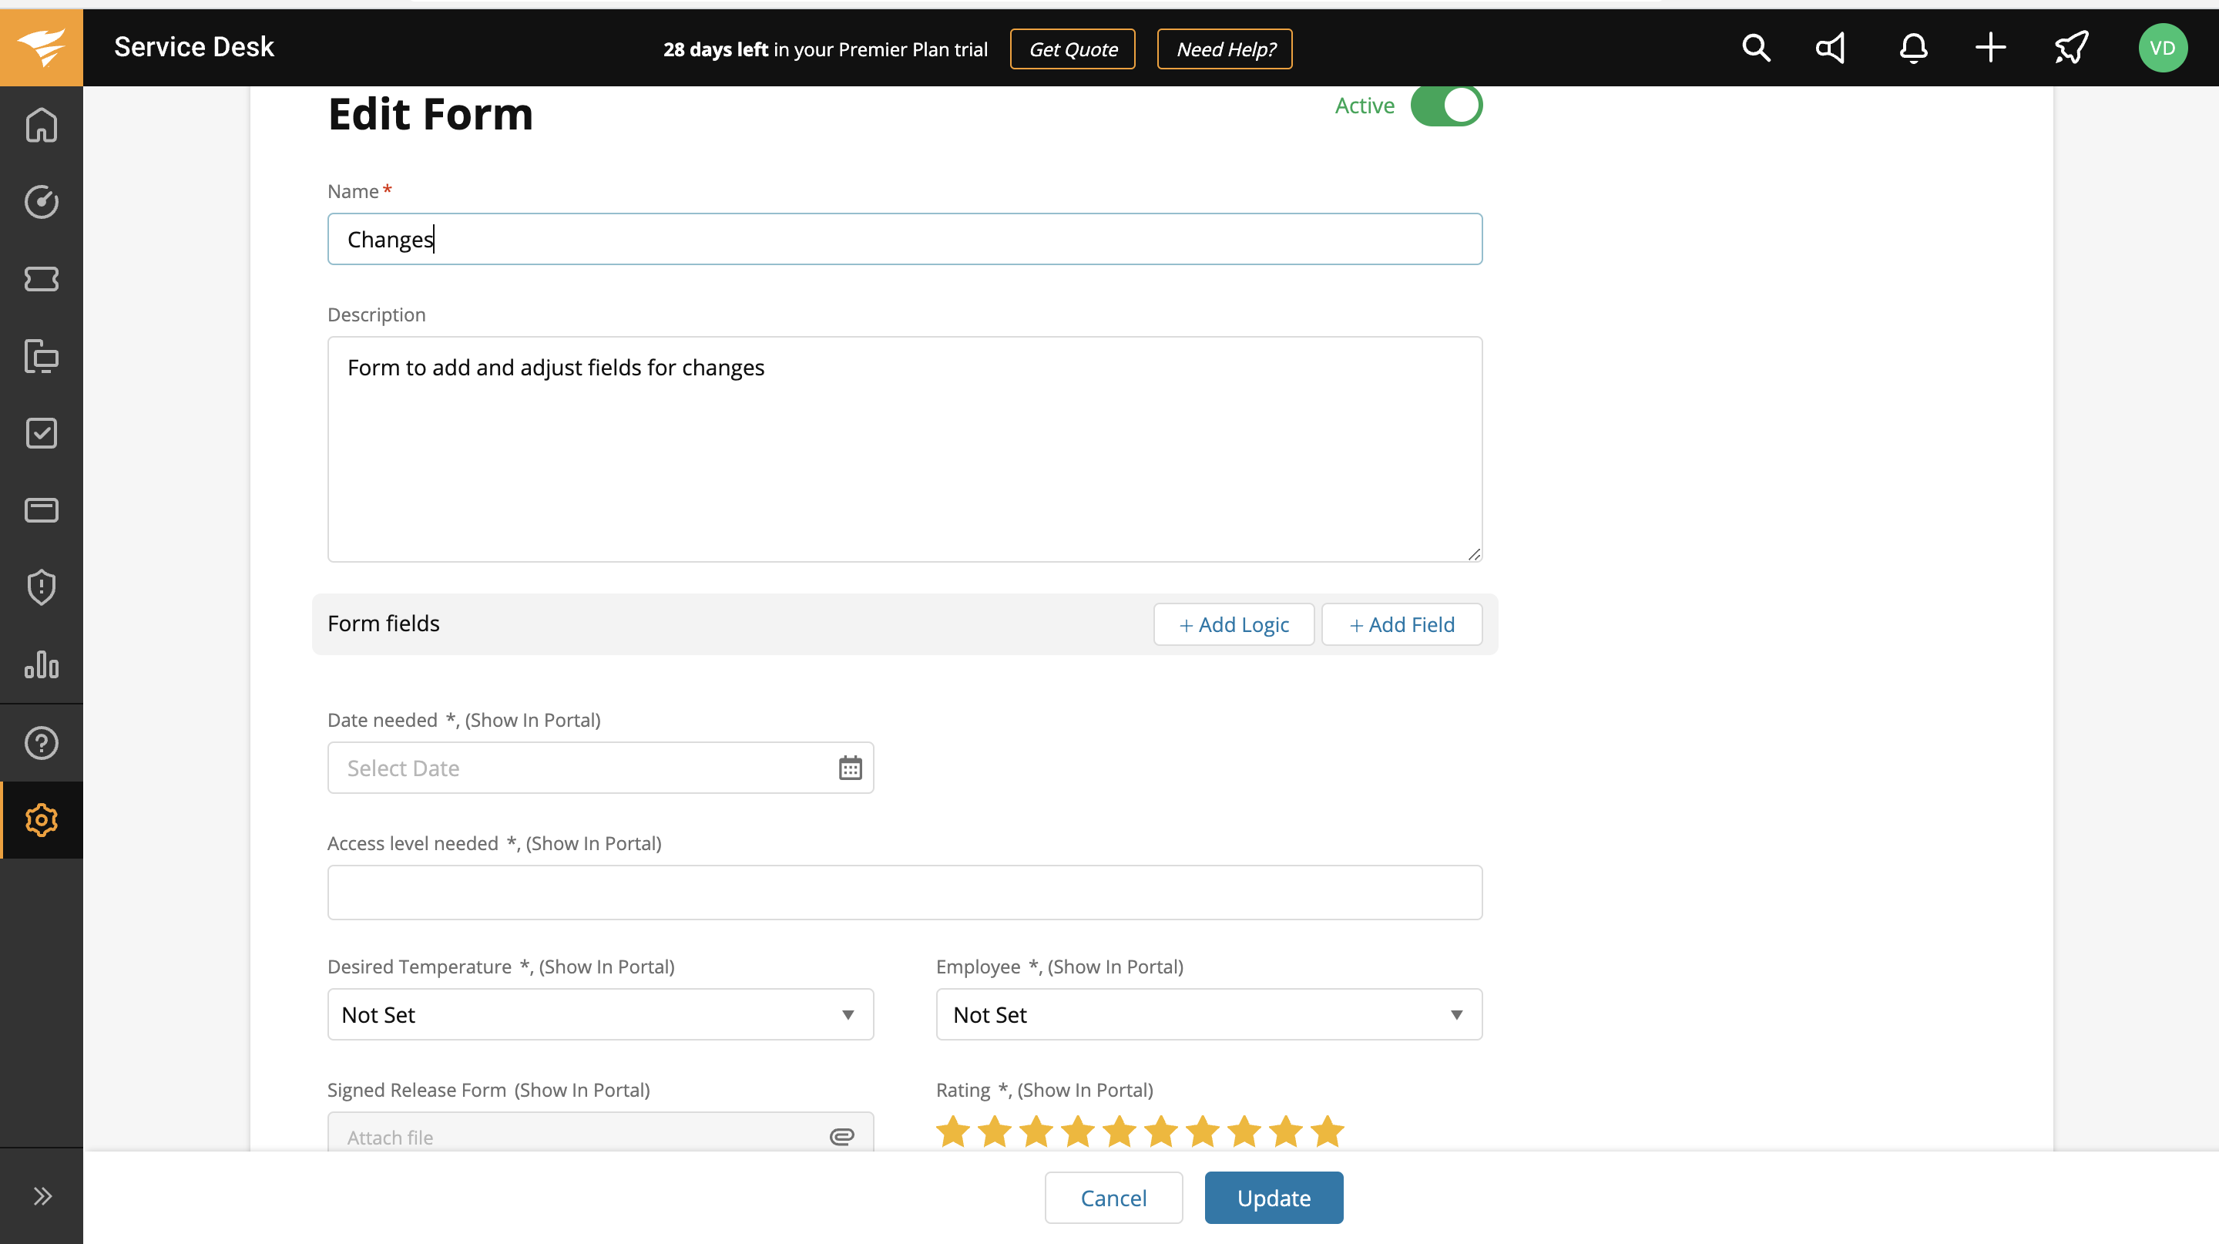Click the Update button
2219x1244 pixels.
[1273, 1198]
